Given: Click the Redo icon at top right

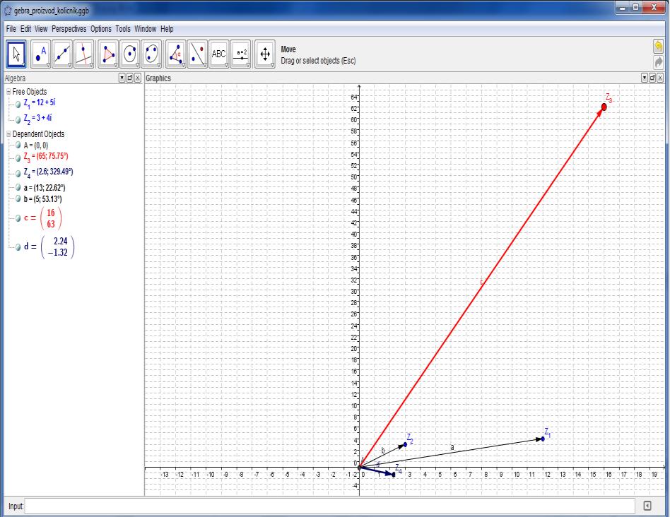Looking at the screenshot, I should (x=659, y=62).
